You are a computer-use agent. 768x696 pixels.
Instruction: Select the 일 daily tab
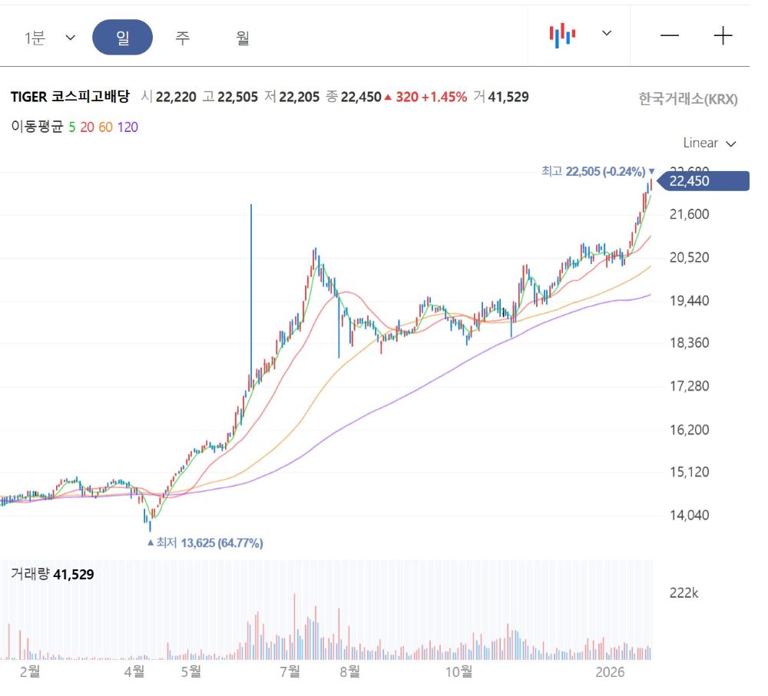122,38
